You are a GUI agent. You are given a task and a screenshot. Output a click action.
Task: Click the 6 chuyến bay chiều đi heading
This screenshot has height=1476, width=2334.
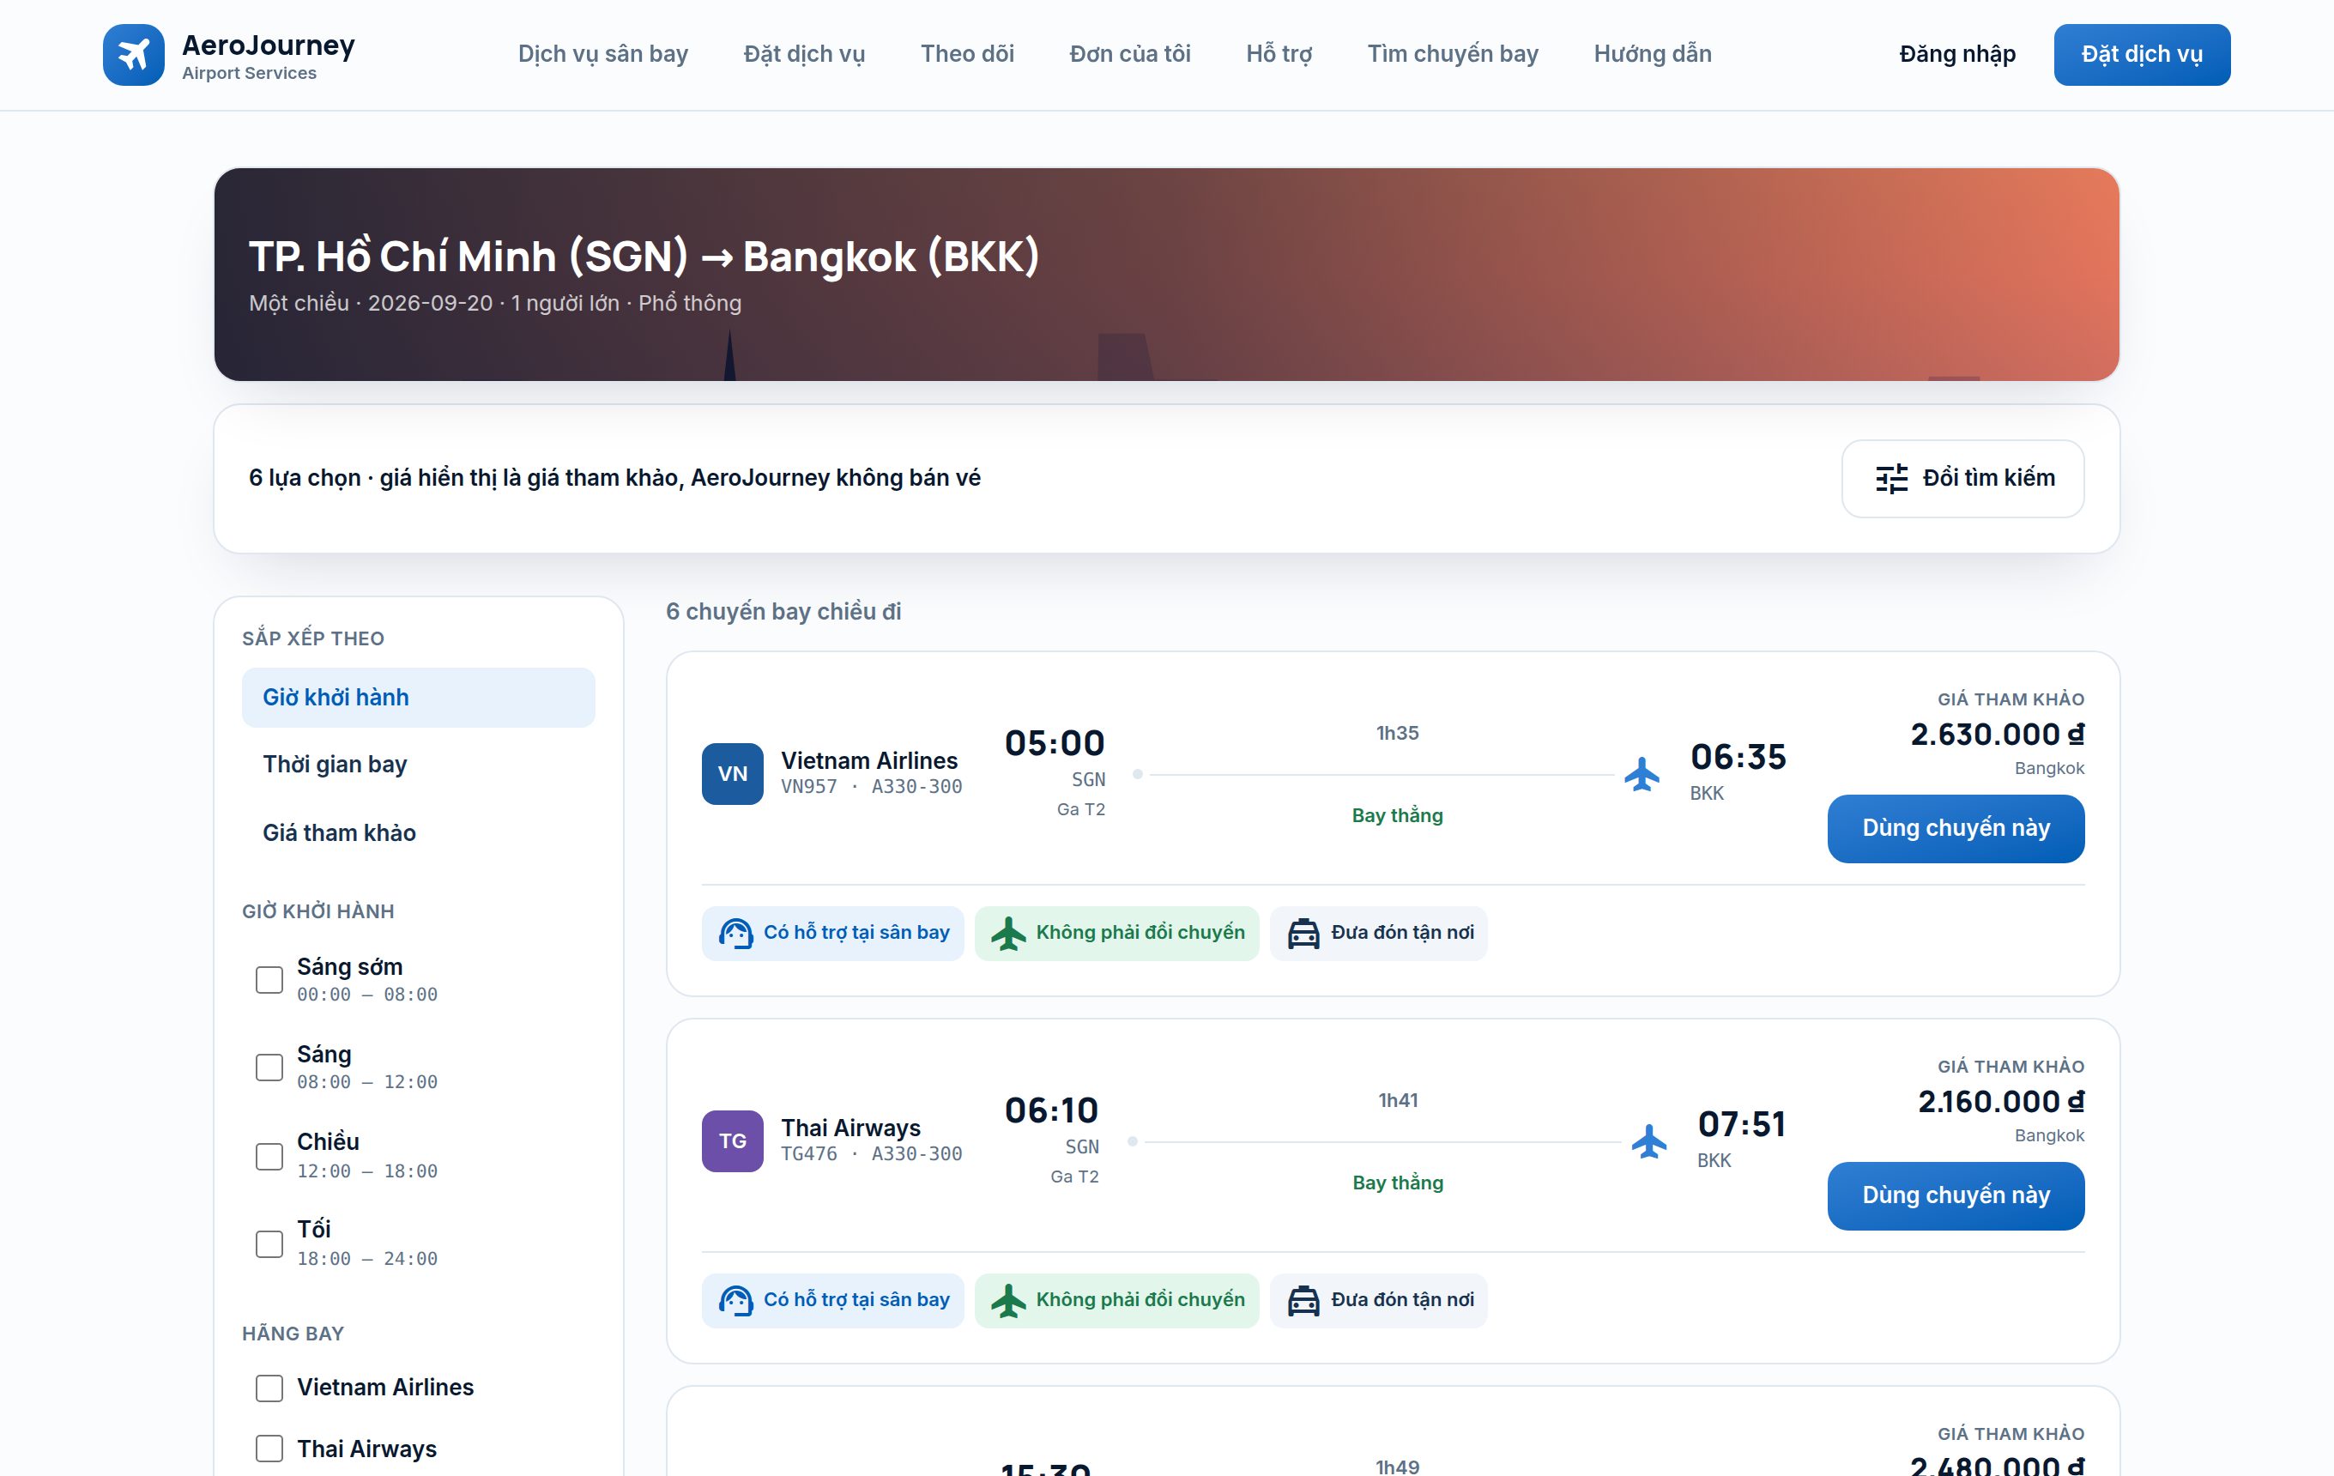click(x=783, y=612)
